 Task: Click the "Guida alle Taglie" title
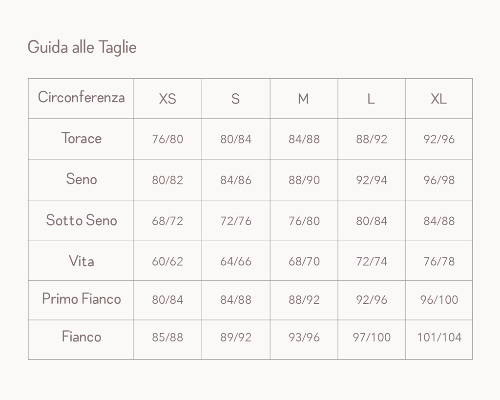[x=82, y=47]
